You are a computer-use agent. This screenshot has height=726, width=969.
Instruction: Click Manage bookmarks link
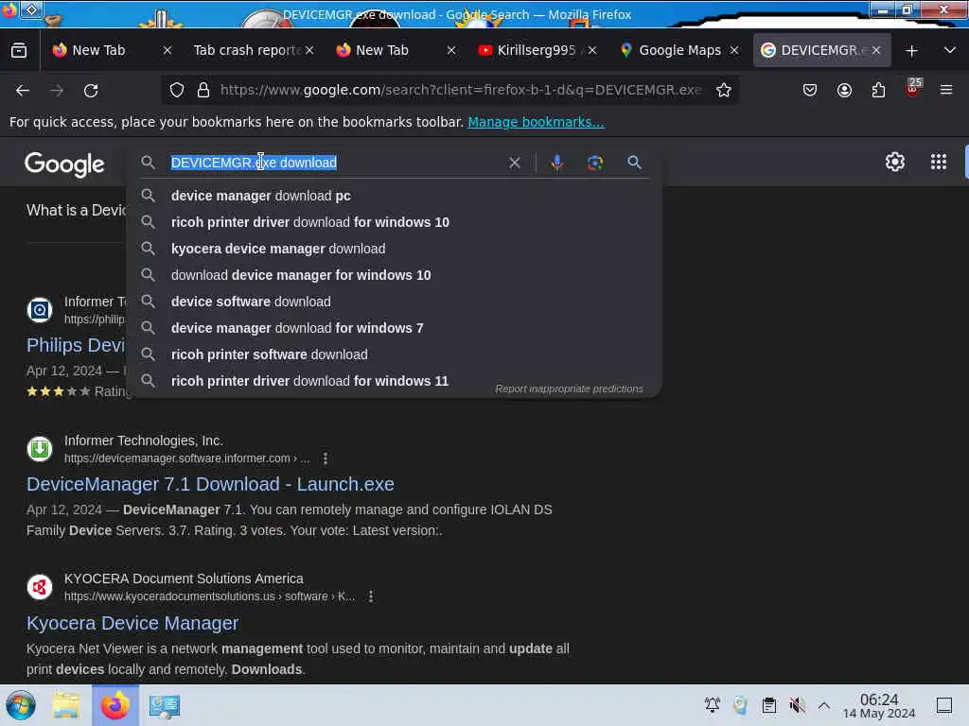(536, 122)
